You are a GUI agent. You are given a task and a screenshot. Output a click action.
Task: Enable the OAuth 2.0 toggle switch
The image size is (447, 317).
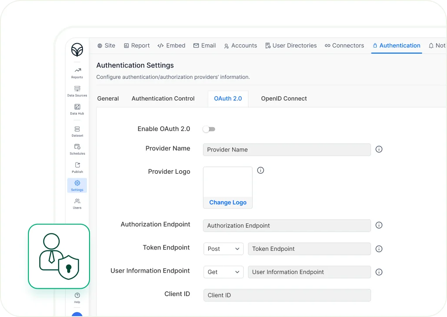click(x=209, y=129)
